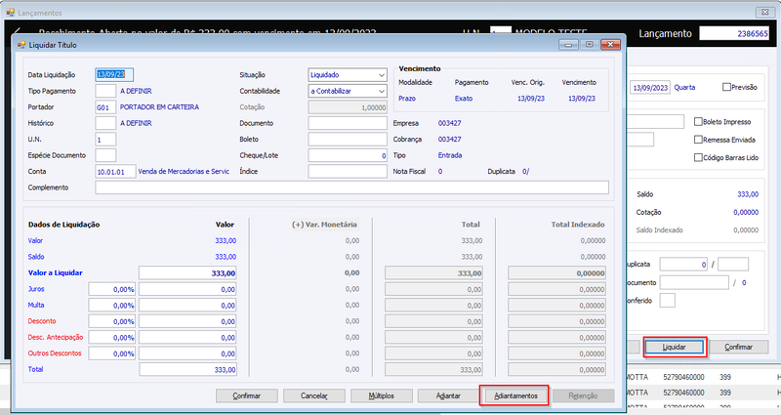The width and height of the screenshot is (781, 415).
Task: Click the Liquidar Título window icon
Action: 21,45
